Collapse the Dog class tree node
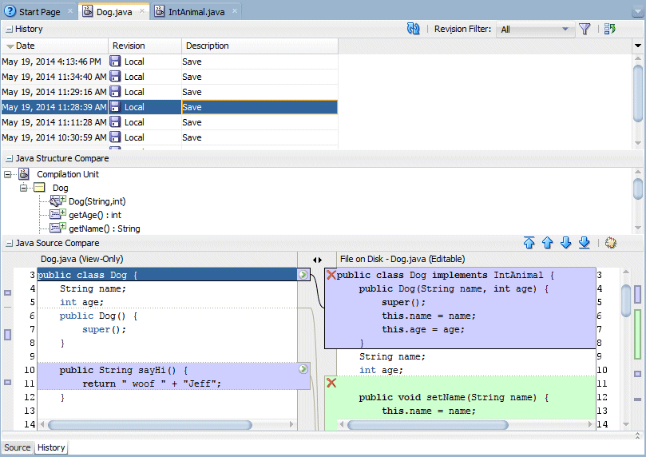This screenshot has height=457, width=646. 23,188
